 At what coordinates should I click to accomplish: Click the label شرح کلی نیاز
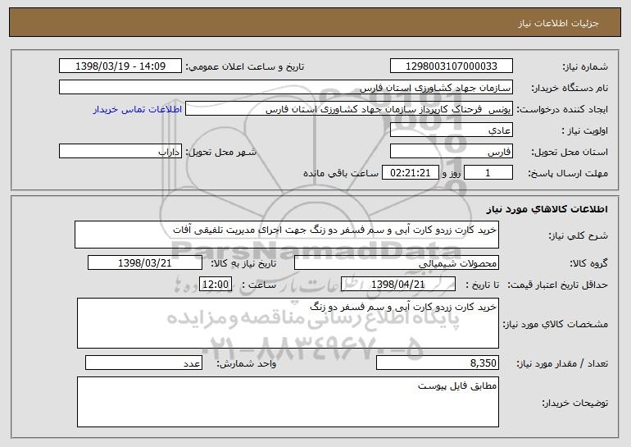tap(579, 235)
